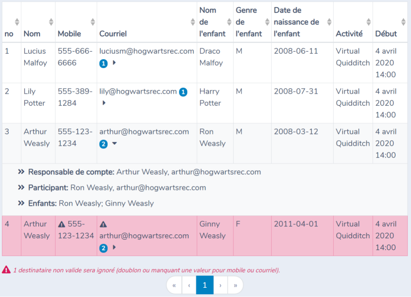Expand details for Lucius Malfoy row

coord(114,63)
